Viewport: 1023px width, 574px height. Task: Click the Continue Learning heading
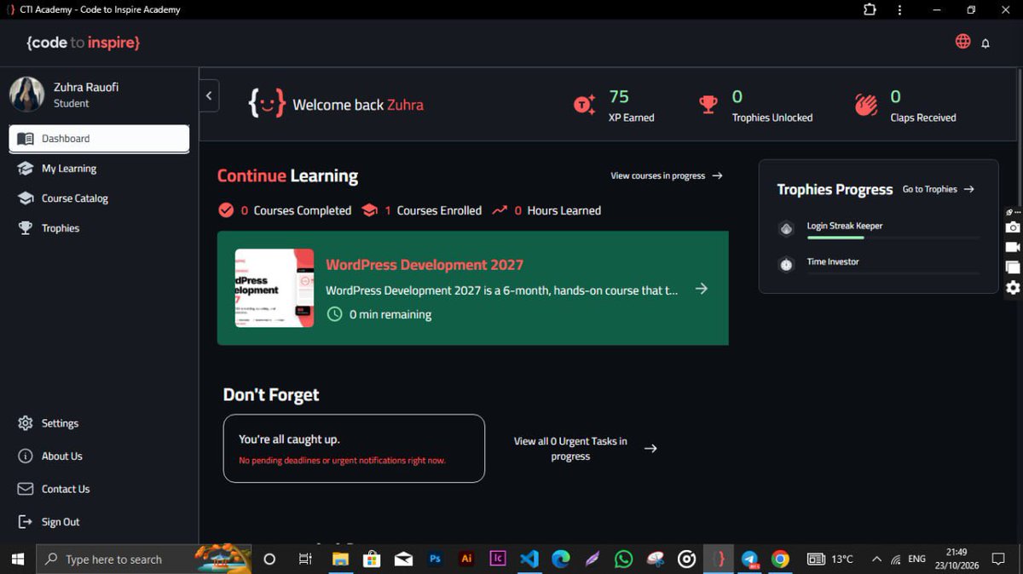(x=287, y=176)
